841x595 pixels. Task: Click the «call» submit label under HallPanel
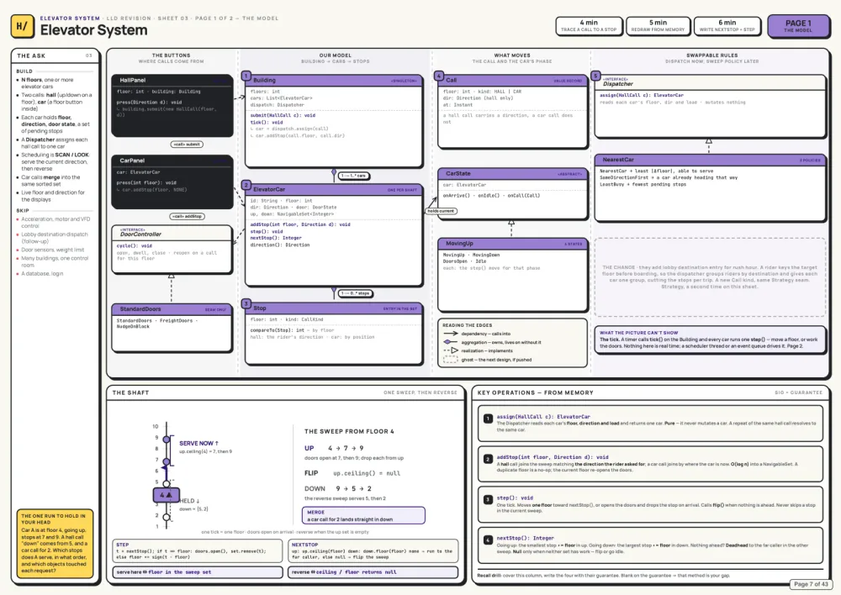[187, 145]
